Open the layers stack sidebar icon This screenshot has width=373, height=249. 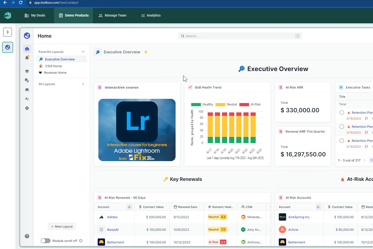[27, 71]
